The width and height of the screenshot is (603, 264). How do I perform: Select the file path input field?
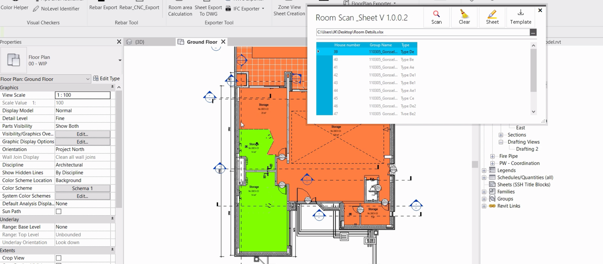423,32
